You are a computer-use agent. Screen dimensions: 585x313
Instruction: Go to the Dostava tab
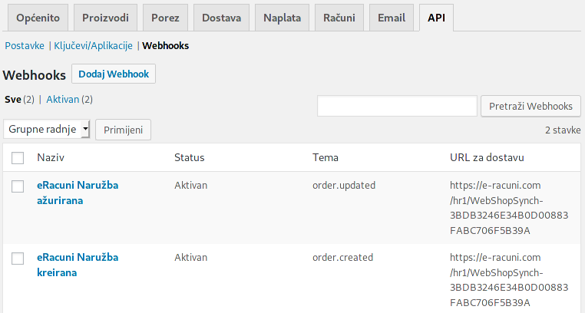pos(220,17)
